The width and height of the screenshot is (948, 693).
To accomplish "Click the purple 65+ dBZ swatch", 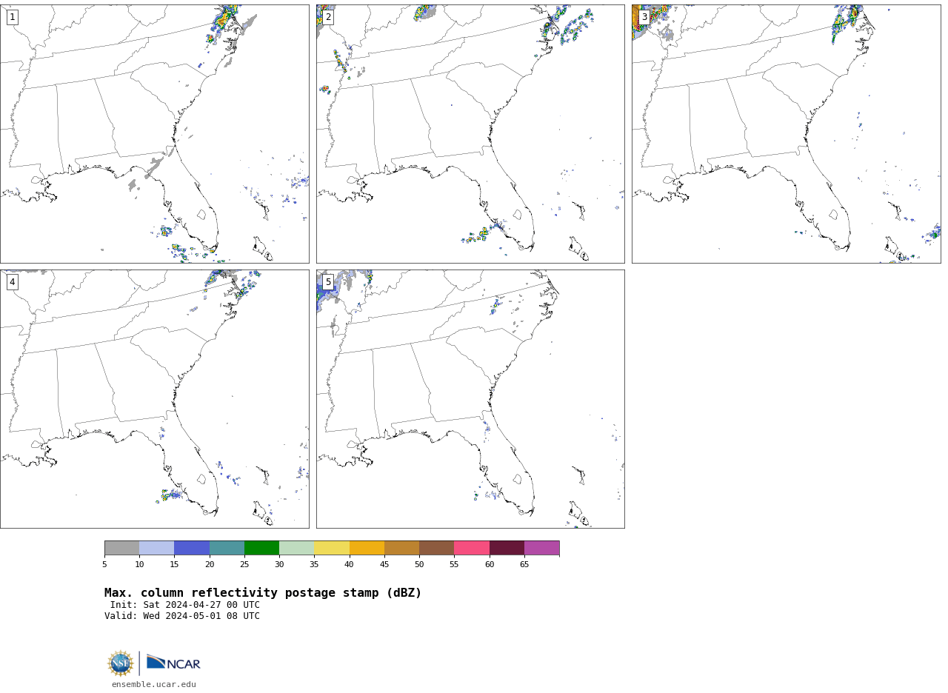I will click(541, 548).
